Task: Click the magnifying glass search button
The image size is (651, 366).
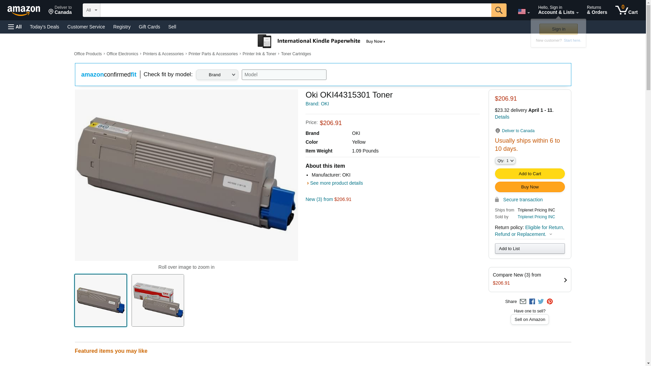Action: [498, 10]
